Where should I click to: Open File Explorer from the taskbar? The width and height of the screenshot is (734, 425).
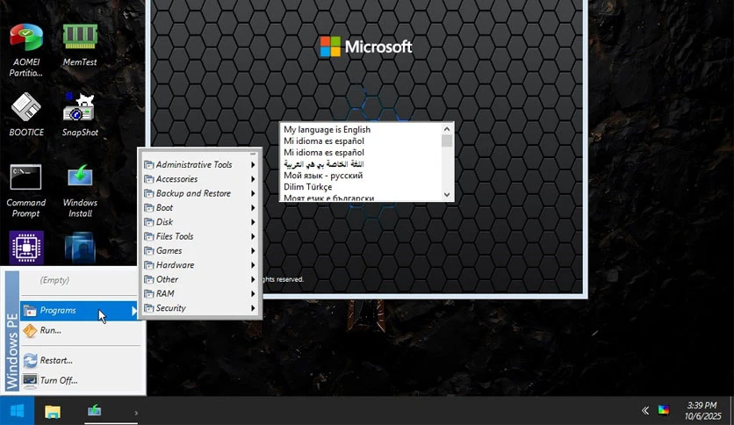point(53,412)
